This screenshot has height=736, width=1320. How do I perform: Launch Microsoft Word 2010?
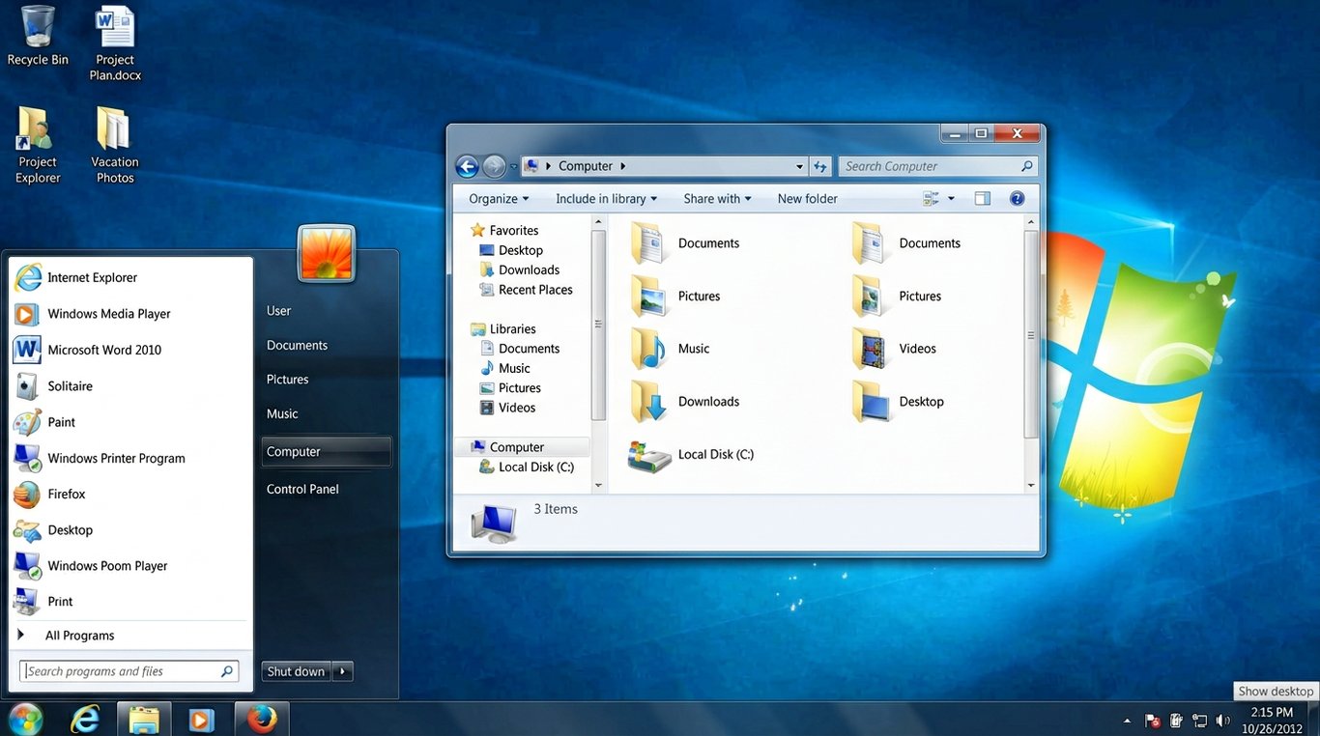click(103, 350)
